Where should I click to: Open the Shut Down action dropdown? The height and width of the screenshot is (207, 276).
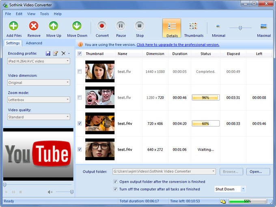tap(243, 189)
